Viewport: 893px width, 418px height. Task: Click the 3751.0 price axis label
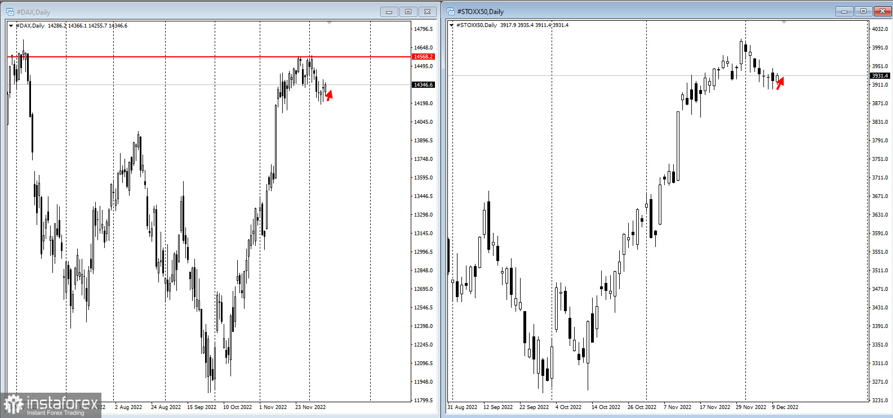click(x=880, y=159)
